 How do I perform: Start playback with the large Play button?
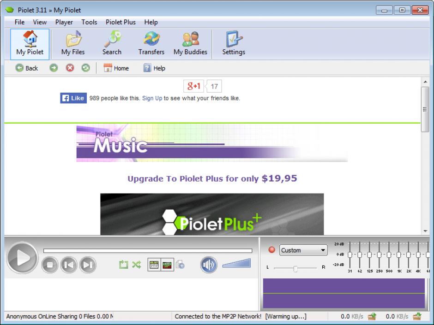[x=23, y=258]
